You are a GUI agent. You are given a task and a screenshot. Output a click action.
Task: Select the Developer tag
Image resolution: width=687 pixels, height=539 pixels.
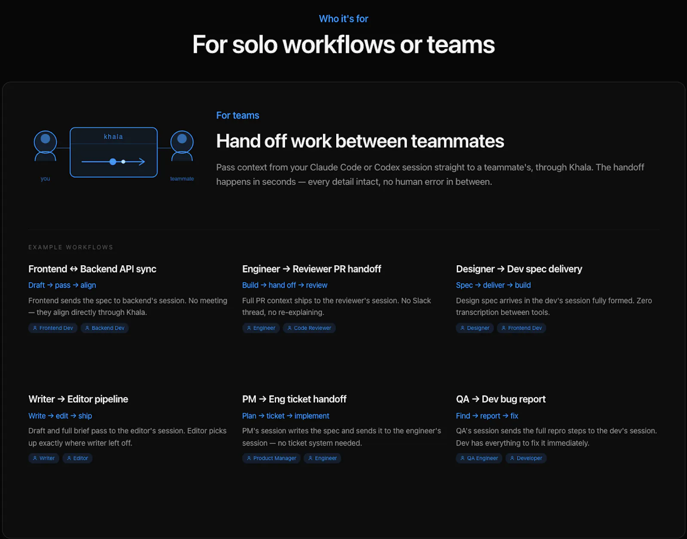(526, 458)
